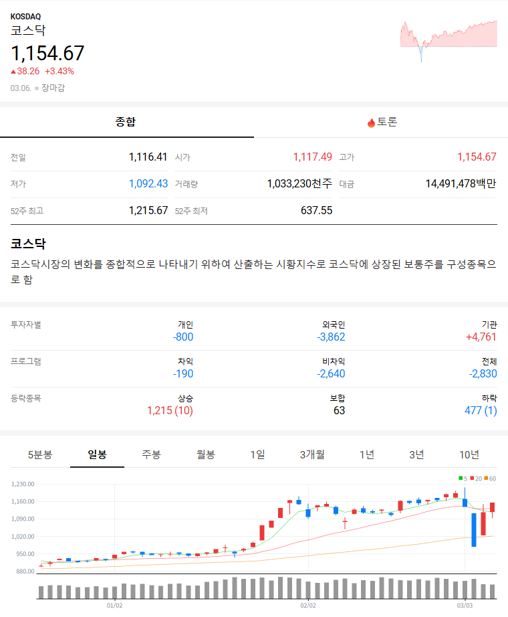The width and height of the screenshot is (508, 617).
Task: Show the 1일 chart period
Action: tap(258, 455)
